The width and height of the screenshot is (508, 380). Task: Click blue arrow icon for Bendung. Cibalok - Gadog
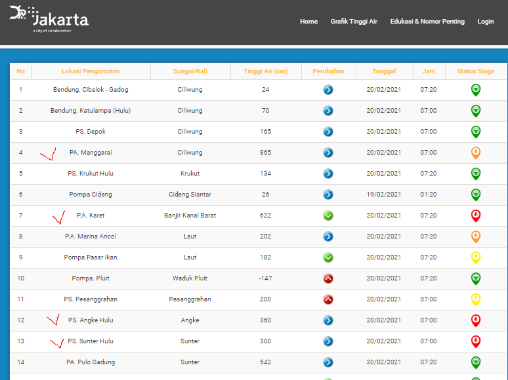328,90
